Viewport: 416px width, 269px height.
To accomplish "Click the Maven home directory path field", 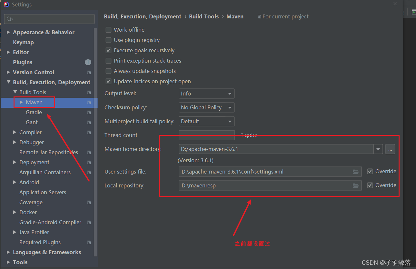I will coord(276,149).
